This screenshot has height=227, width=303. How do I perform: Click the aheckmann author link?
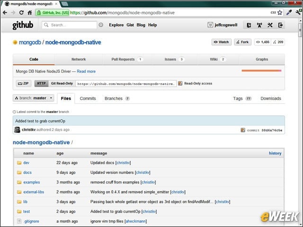point(136,221)
